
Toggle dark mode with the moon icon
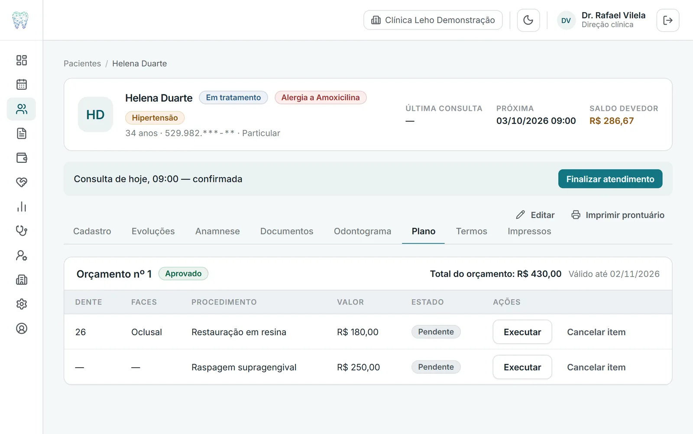click(528, 20)
